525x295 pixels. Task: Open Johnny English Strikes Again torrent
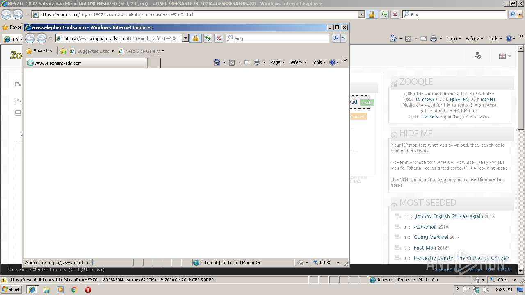point(449,216)
